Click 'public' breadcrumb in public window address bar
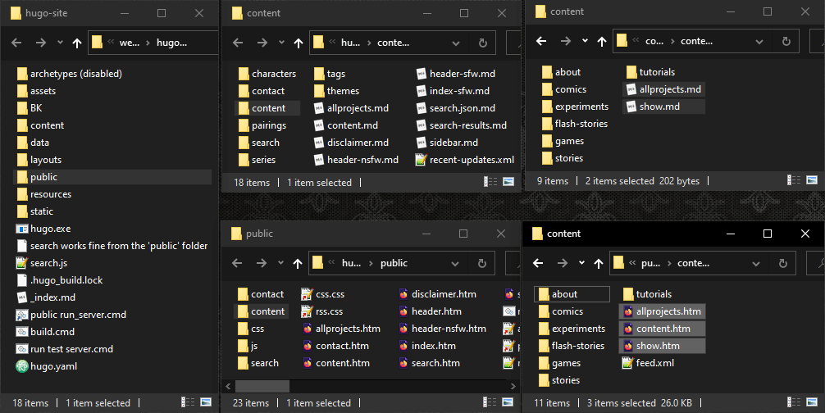 pyautogui.click(x=394, y=263)
